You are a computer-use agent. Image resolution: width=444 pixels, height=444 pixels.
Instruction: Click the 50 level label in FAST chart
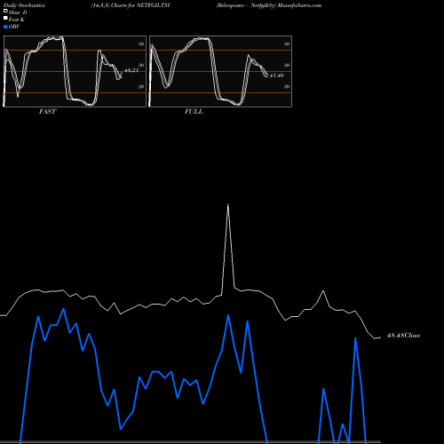[x=141, y=65]
